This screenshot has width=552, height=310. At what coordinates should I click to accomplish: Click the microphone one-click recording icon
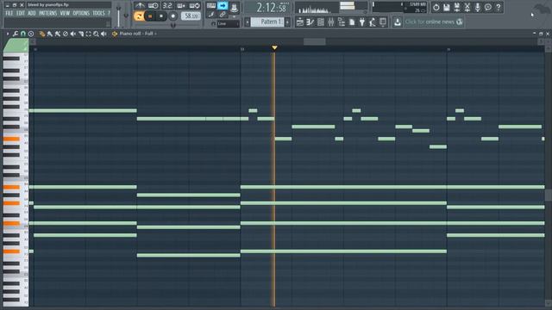478,7
